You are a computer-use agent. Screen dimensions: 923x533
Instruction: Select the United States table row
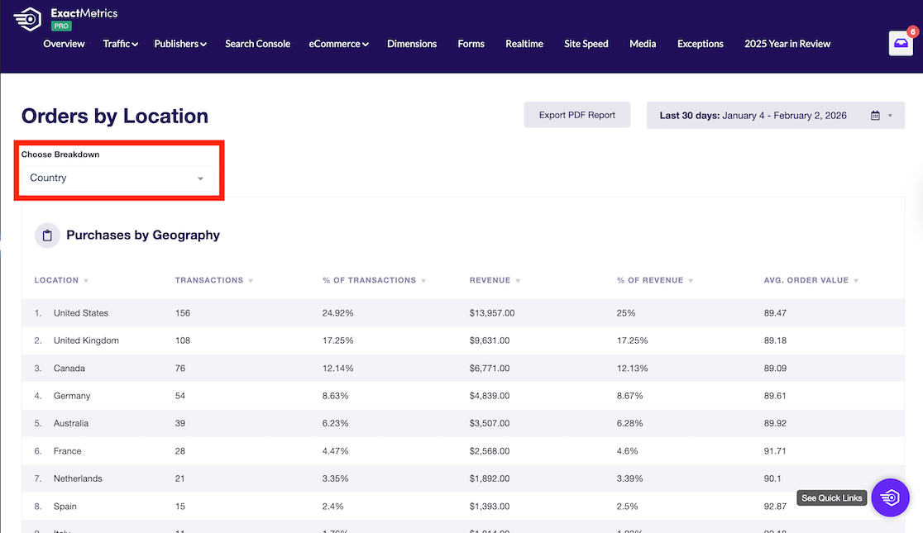coord(461,313)
